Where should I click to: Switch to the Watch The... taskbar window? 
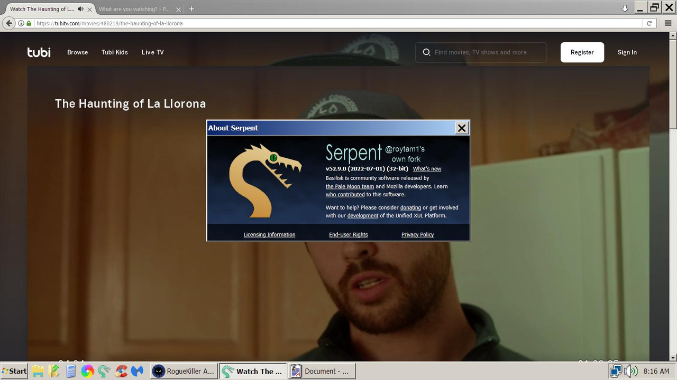click(253, 371)
